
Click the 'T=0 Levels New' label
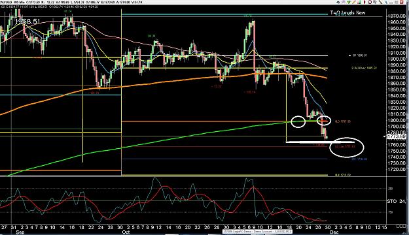[348, 12]
